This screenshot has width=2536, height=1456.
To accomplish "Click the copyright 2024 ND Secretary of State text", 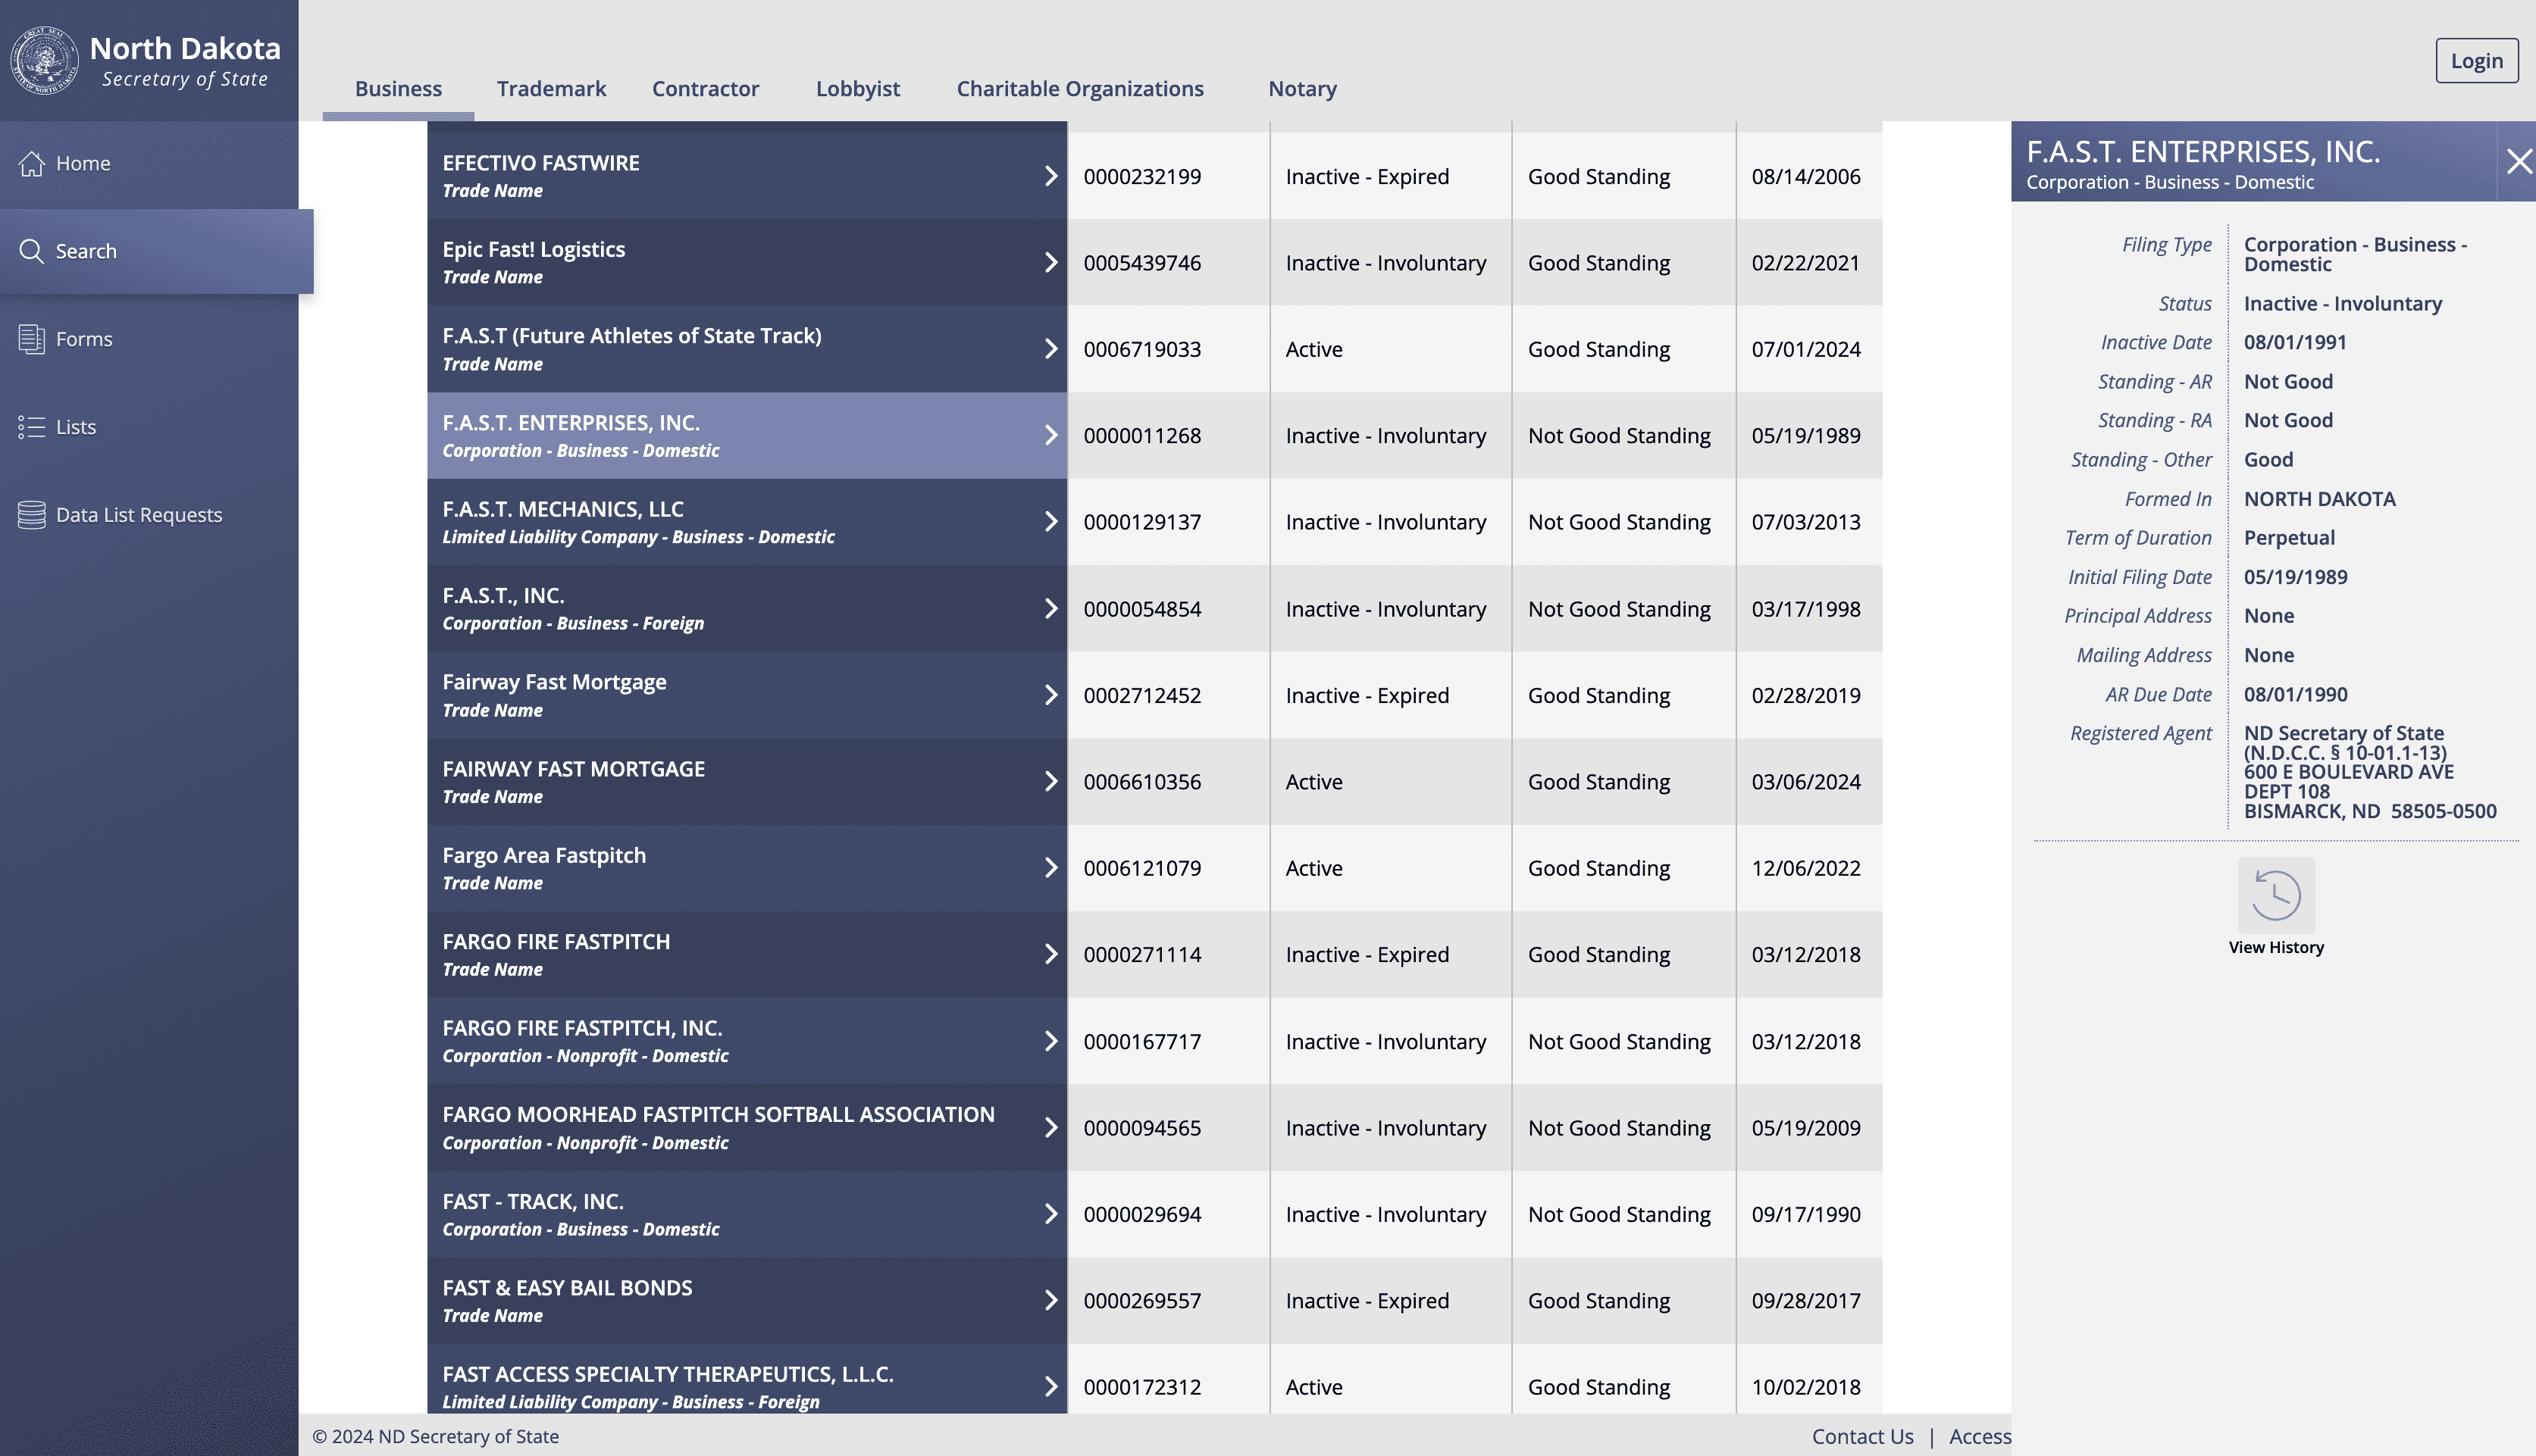I will [436, 1436].
